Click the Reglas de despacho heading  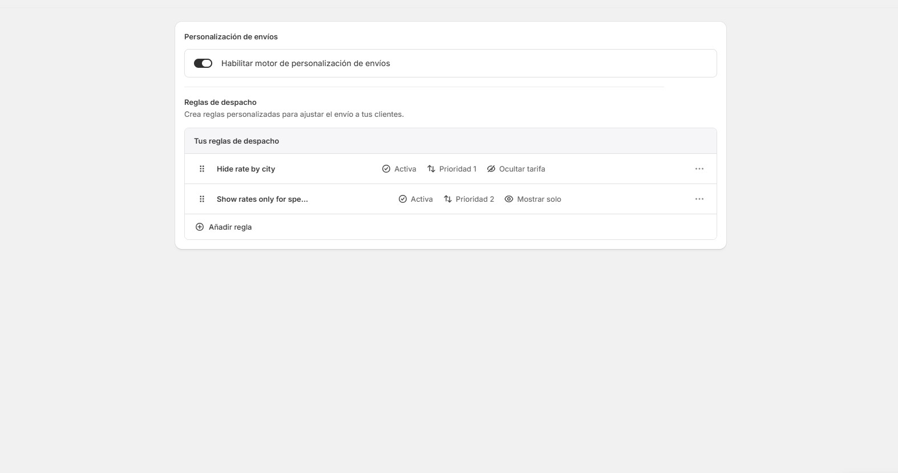click(220, 102)
